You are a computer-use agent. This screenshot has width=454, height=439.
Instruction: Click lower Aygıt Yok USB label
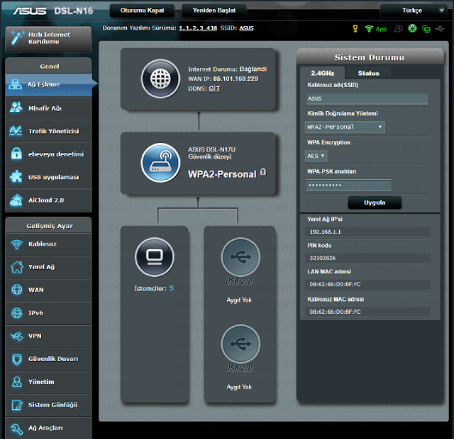click(x=239, y=387)
